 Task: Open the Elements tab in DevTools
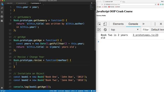pyautogui.click(x=118, y=24)
